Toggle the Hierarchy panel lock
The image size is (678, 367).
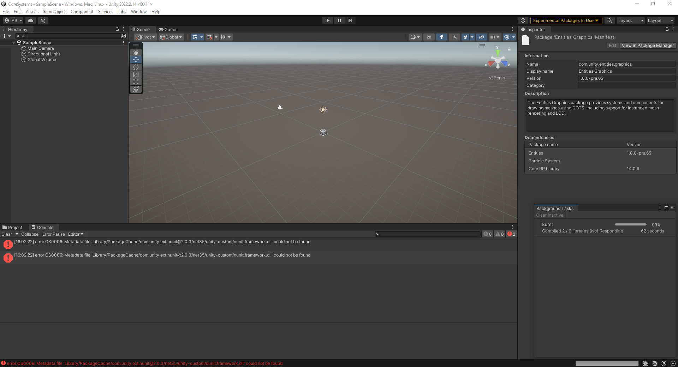tap(117, 29)
